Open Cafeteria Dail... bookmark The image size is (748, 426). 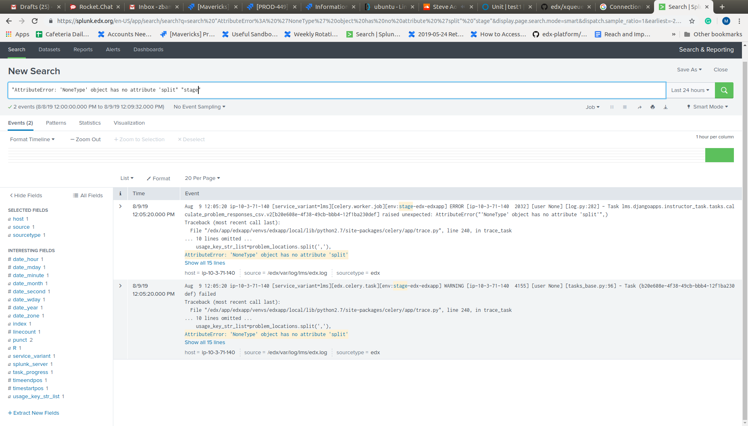coord(63,34)
